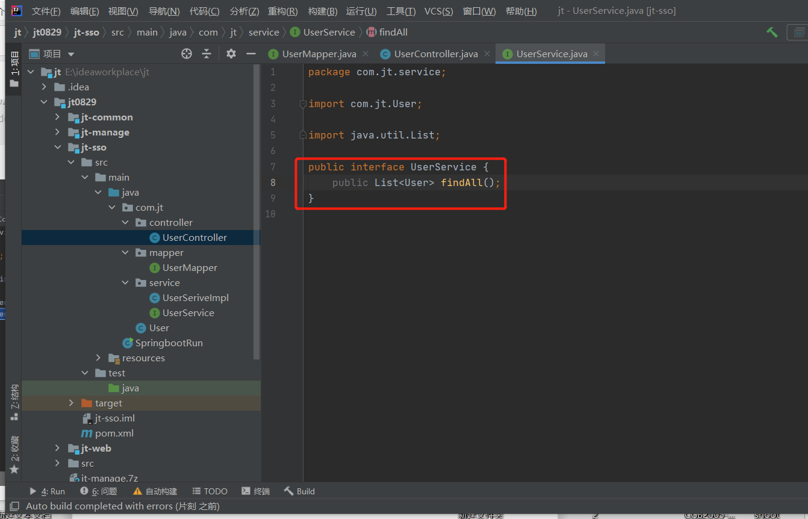Click the run configuration selector icon at top right
808x519 pixels.
pos(798,33)
